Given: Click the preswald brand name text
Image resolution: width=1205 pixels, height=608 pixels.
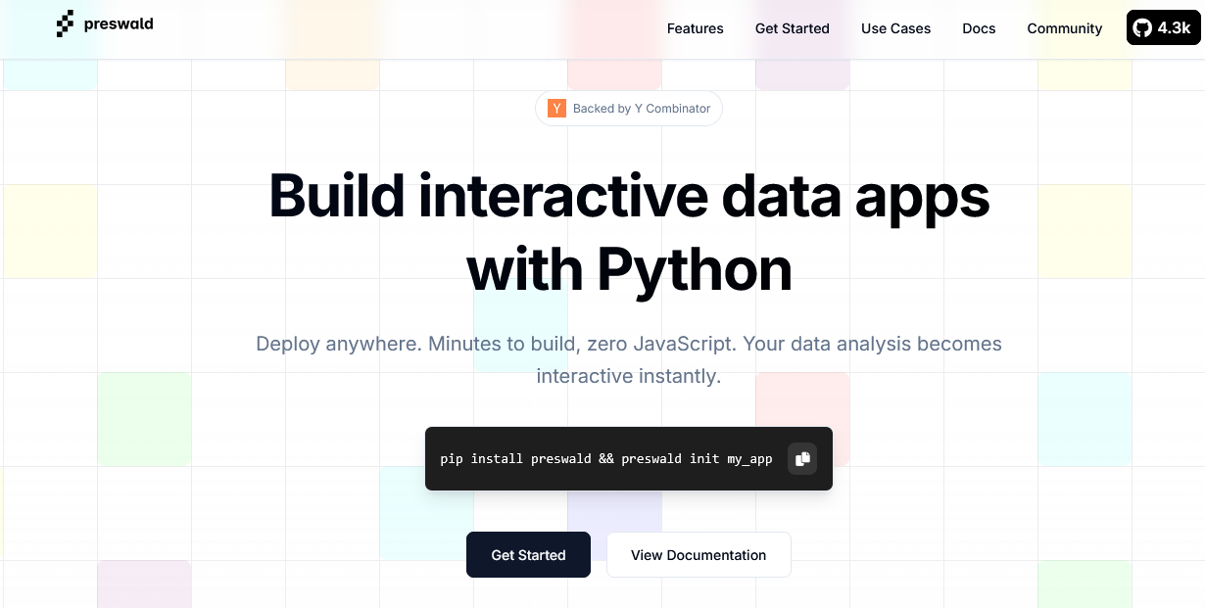Looking at the screenshot, I should click(119, 24).
